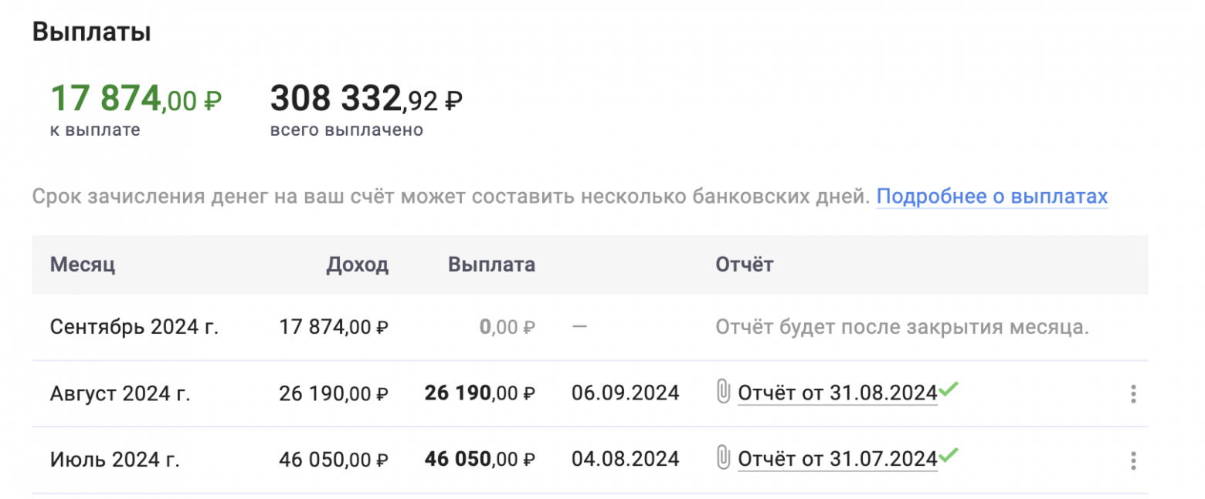Open the three-dot menu for Июль 2024 row

[x=1132, y=460]
